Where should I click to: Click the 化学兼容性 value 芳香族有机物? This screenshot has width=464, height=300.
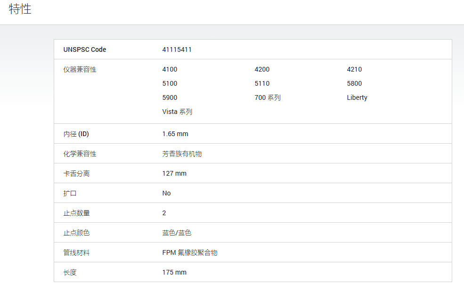182,154
